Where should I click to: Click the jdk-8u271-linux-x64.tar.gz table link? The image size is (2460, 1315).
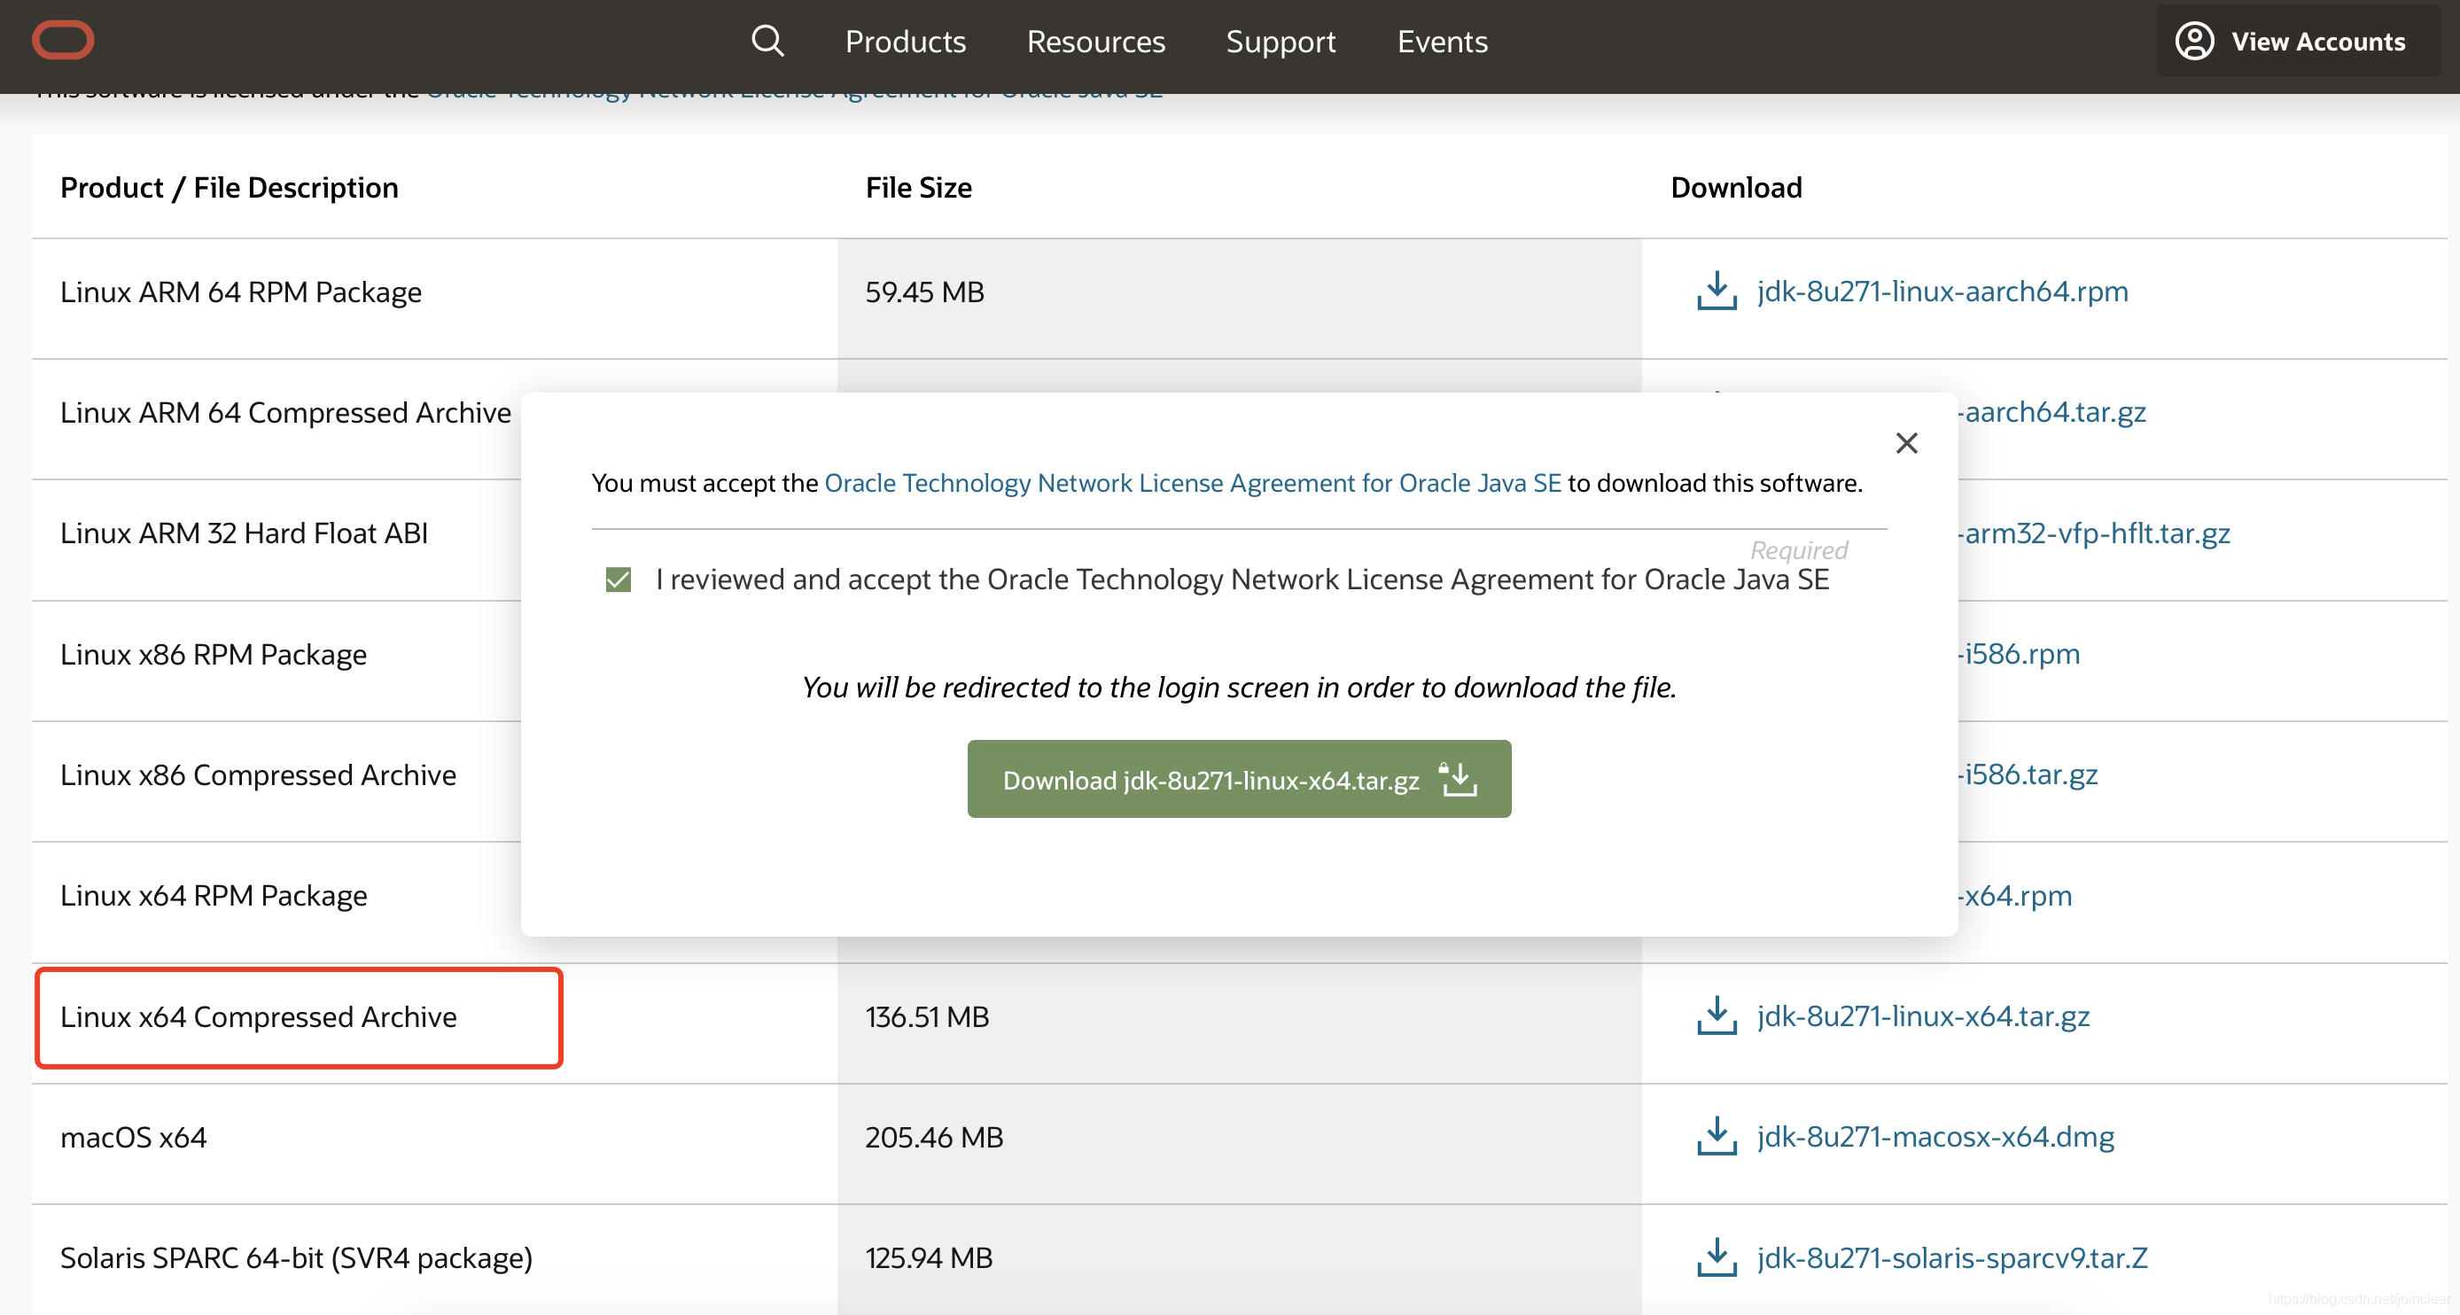1923,1016
